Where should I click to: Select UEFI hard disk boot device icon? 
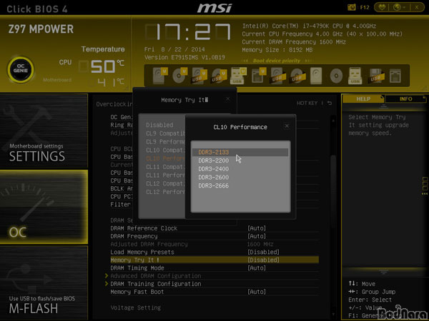coord(160,76)
